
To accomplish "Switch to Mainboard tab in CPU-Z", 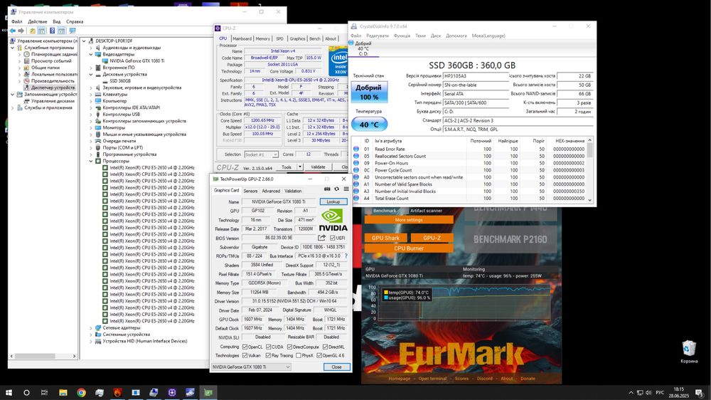I will tap(242, 38).
